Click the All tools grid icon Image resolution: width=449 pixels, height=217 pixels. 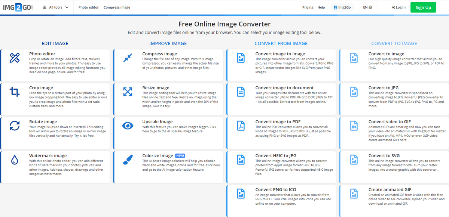(x=45, y=7)
